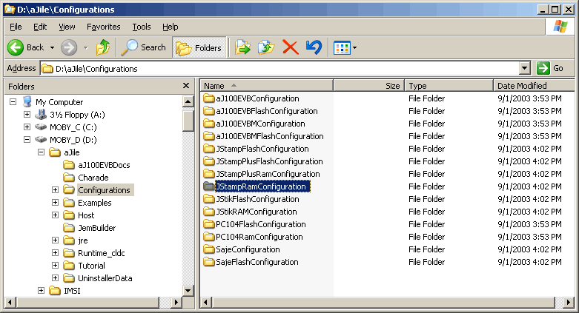Expand the UninstallerData tree node
This screenshot has width=579, height=313.
[x=55, y=277]
